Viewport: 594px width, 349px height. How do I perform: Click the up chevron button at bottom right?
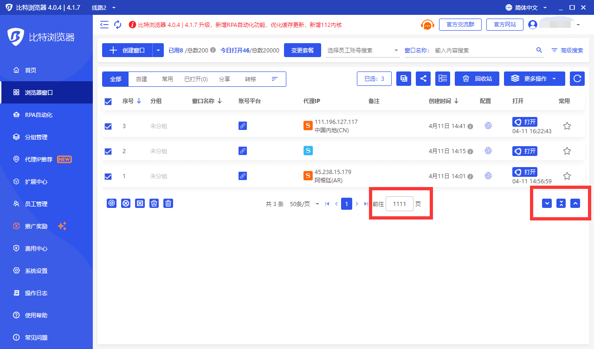pyautogui.click(x=575, y=203)
